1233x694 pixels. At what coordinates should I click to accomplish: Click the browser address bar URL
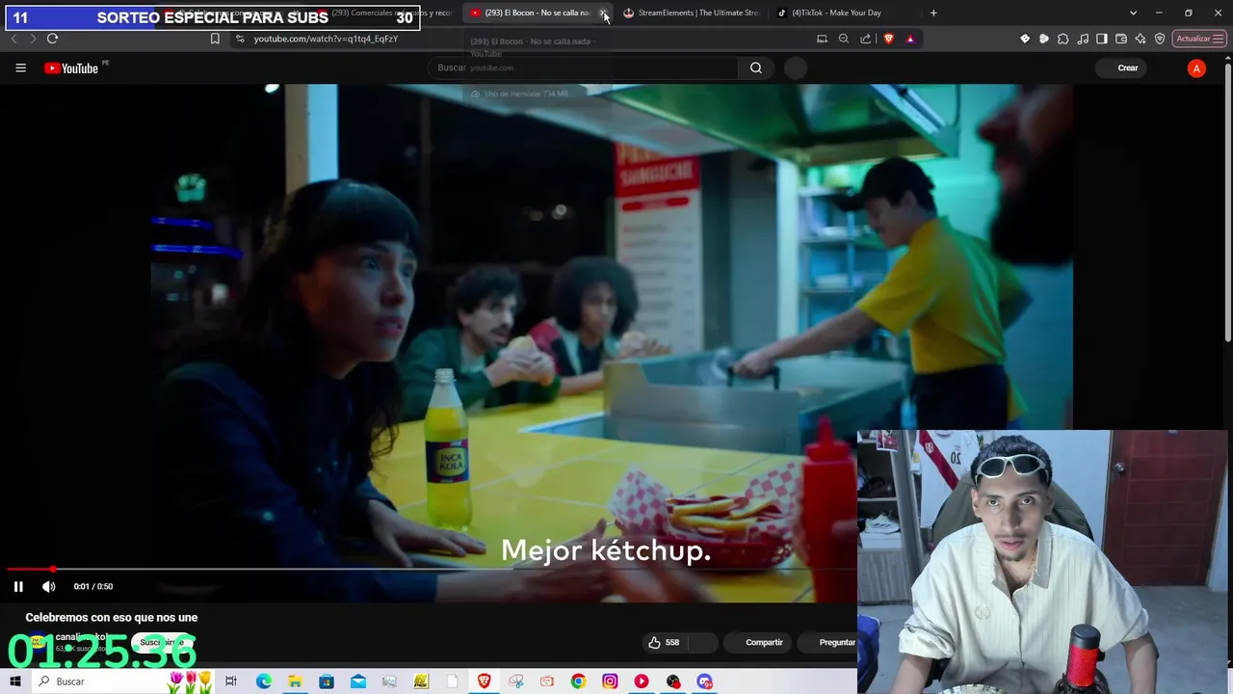click(326, 39)
